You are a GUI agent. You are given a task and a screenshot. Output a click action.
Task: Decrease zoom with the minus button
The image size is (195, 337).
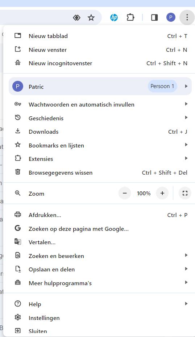[125, 193]
